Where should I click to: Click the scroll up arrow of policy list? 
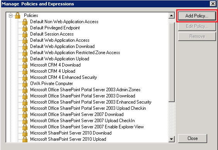point(172,15)
